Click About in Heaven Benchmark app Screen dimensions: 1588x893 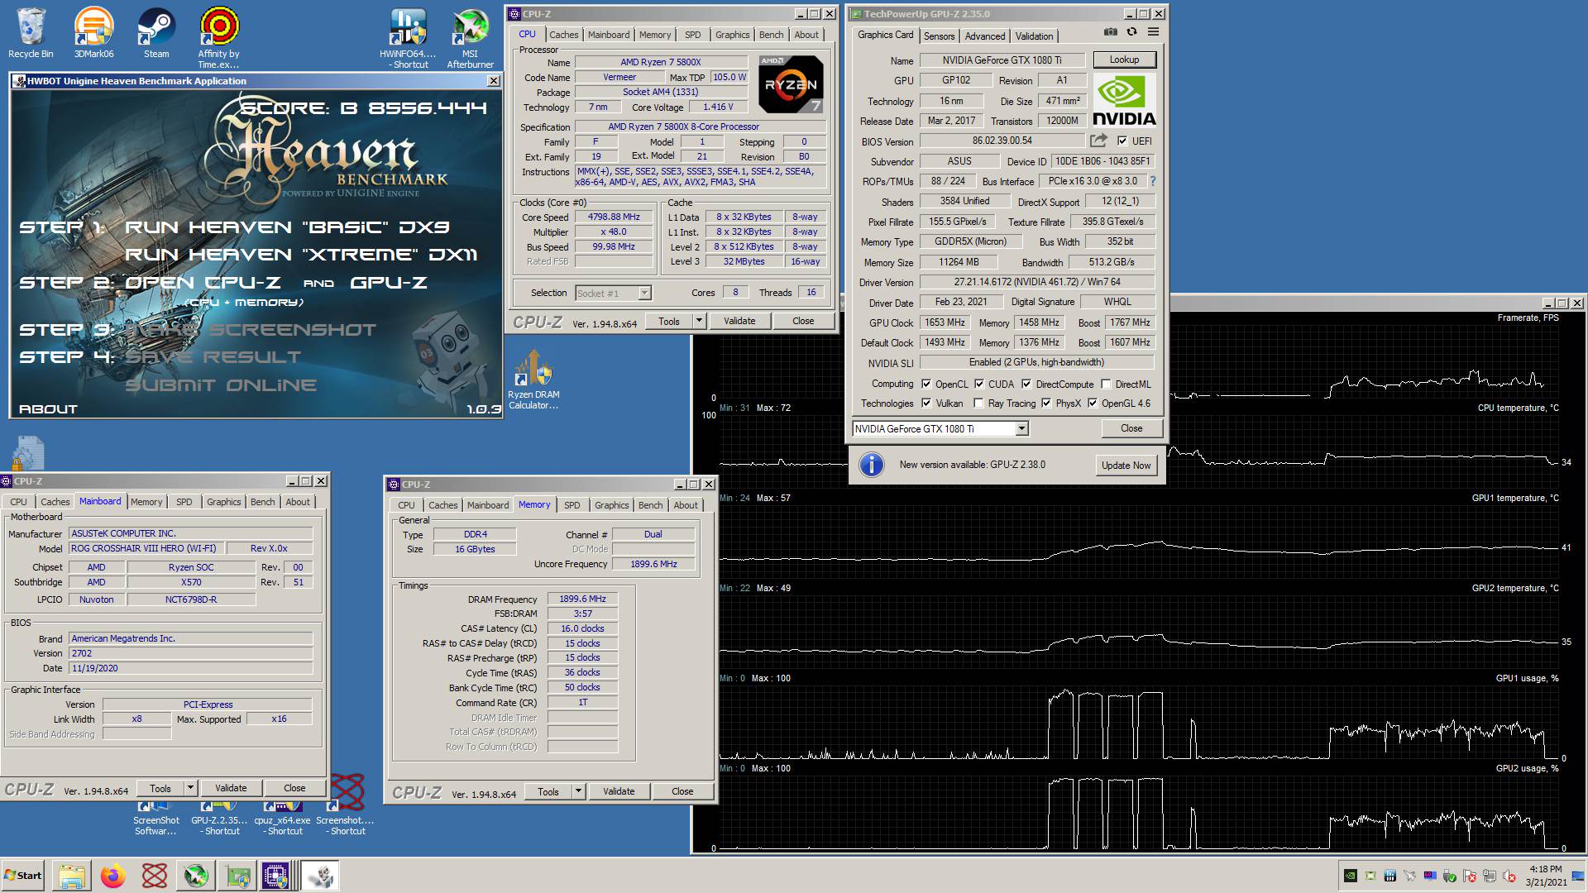[x=48, y=409]
